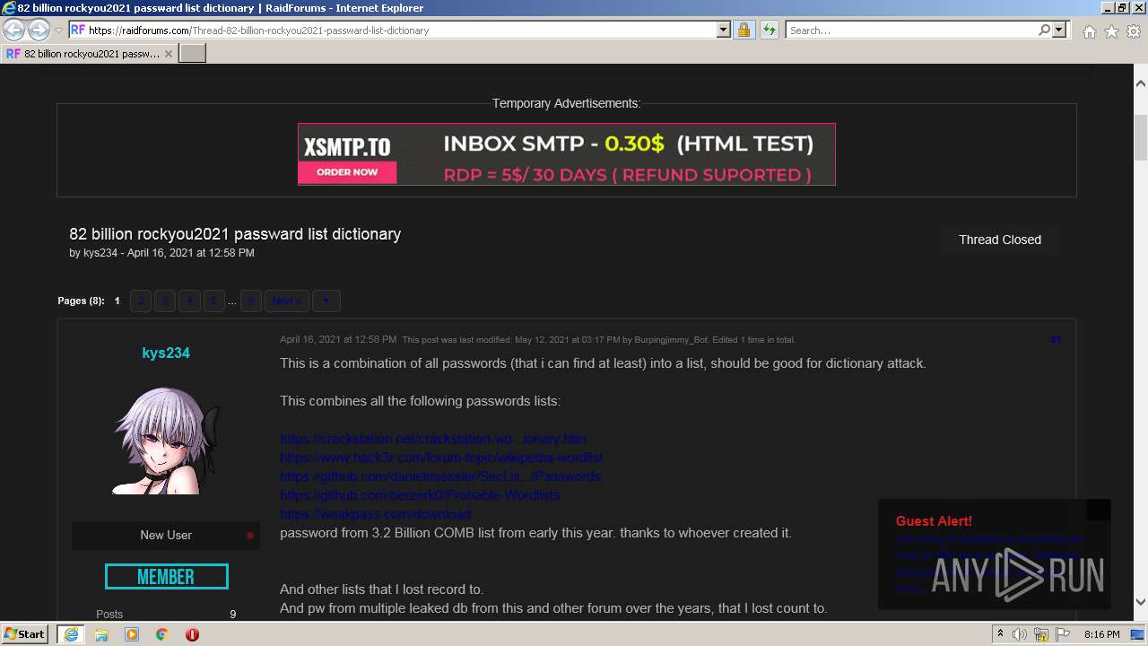
Task: Refresh the page with green arrows icon
Action: (x=769, y=30)
